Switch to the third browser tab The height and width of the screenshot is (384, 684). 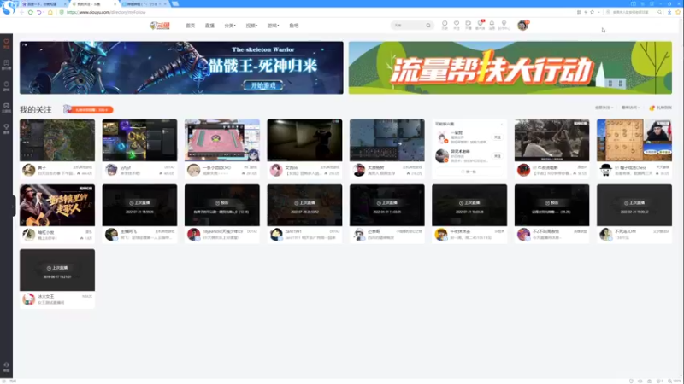(x=143, y=4)
